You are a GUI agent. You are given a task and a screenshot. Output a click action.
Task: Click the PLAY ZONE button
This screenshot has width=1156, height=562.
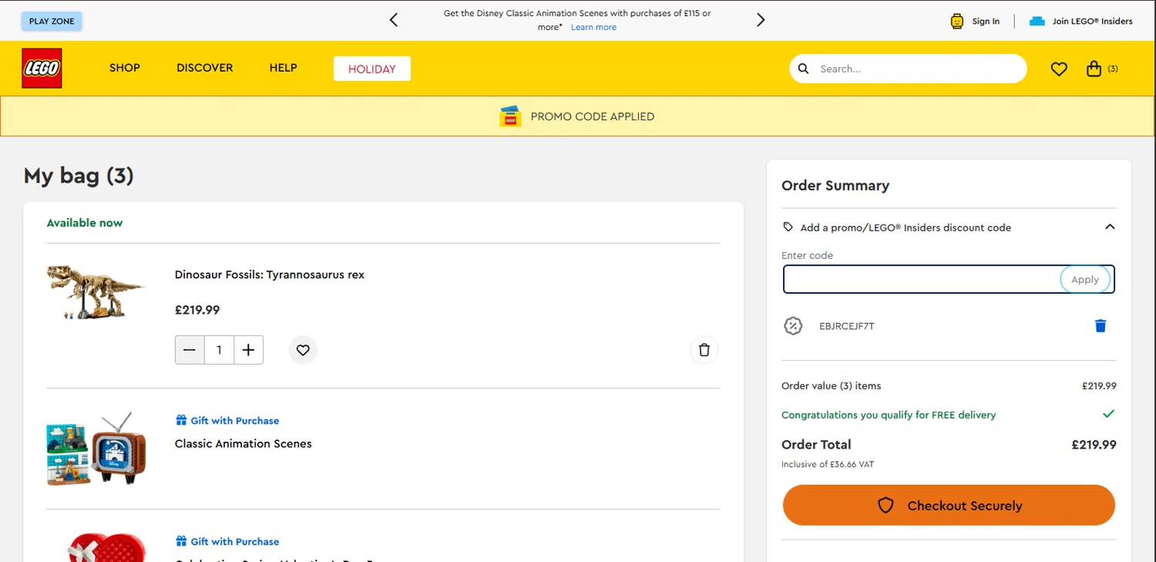click(52, 22)
